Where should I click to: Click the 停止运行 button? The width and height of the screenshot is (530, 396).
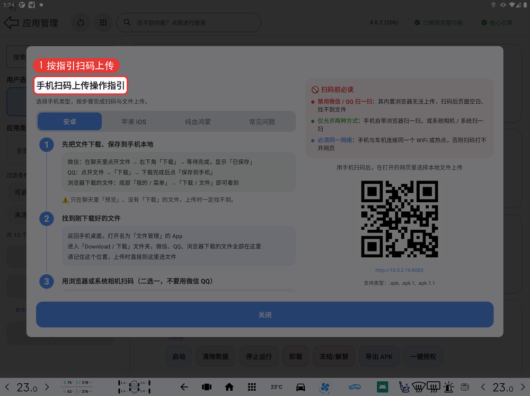coord(259,356)
